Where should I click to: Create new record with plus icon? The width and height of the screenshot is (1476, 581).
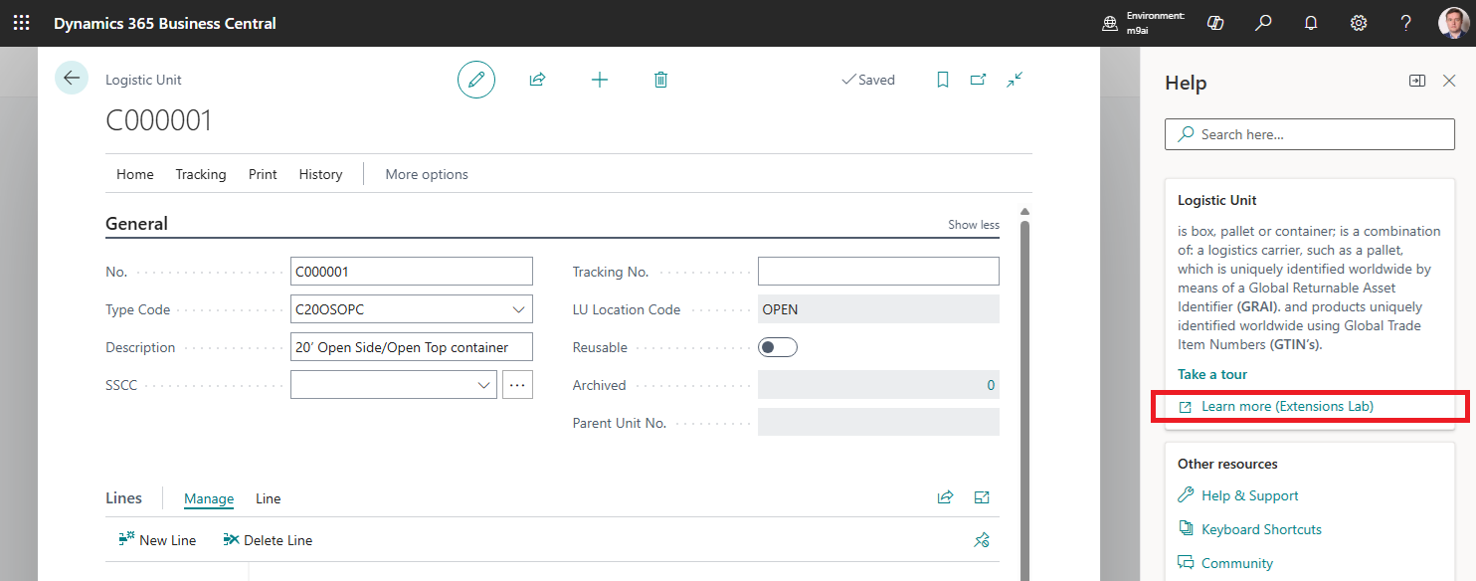(600, 80)
